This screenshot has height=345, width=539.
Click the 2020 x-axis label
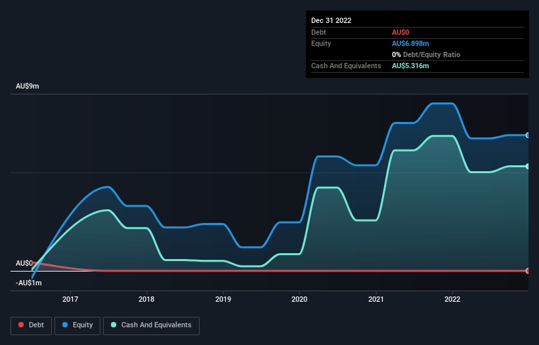click(x=299, y=299)
